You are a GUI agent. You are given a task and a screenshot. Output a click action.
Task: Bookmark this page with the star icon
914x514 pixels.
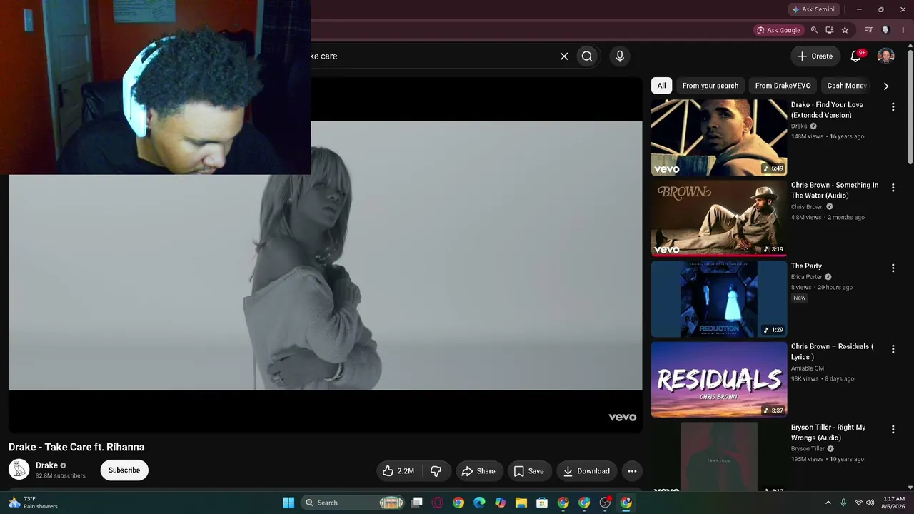845,30
